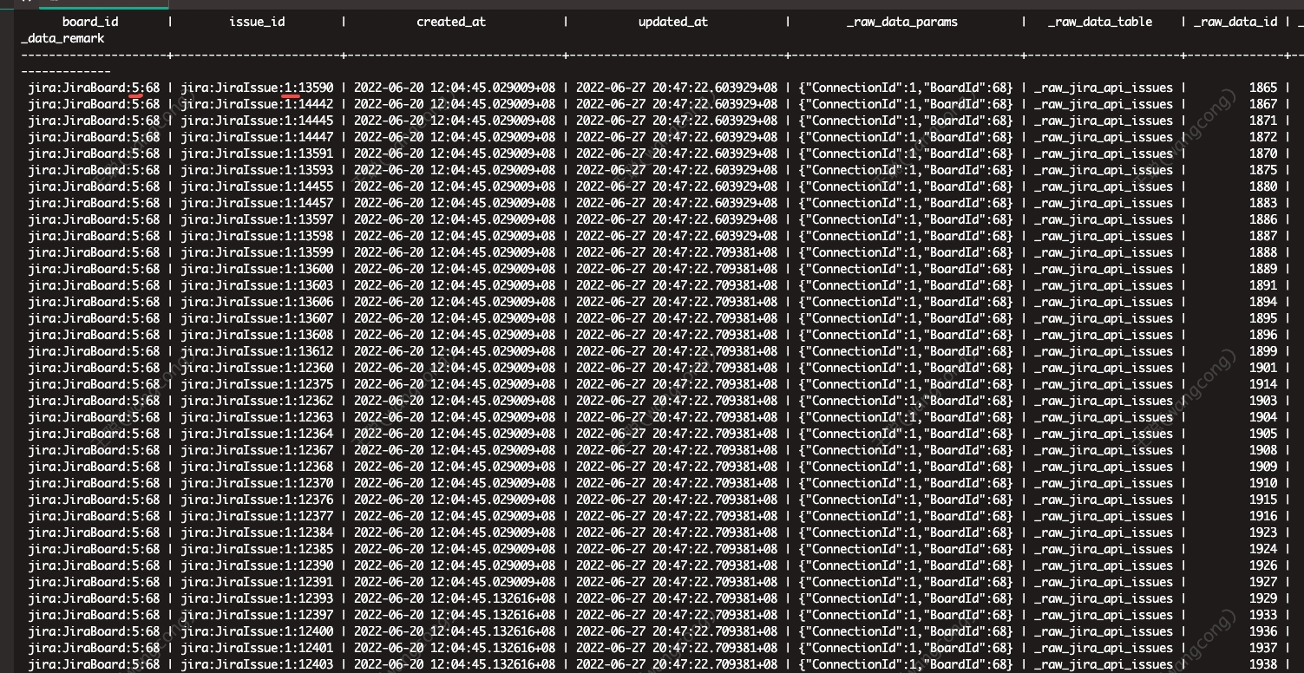The height and width of the screenshot is (673, 1304).
Task: Click the _data_remark header text
Action: 62,38
